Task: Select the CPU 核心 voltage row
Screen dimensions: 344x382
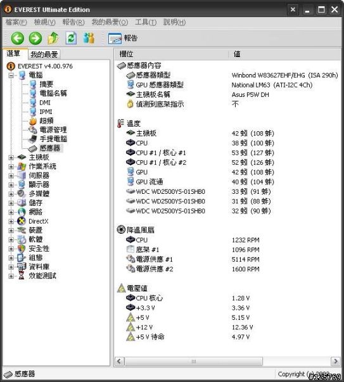Action: (x=228, y=298)
